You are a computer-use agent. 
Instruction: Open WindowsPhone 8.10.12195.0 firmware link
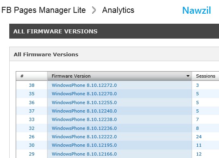pos(84,145)
